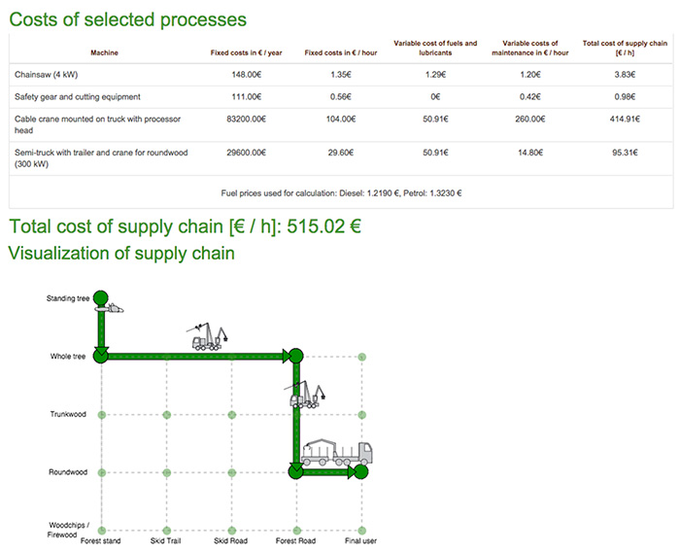The height and width of the screenshot is (552, 680).
Task: Click the semi-truck with roundwood trailer icon
Action: click(337, 451)
